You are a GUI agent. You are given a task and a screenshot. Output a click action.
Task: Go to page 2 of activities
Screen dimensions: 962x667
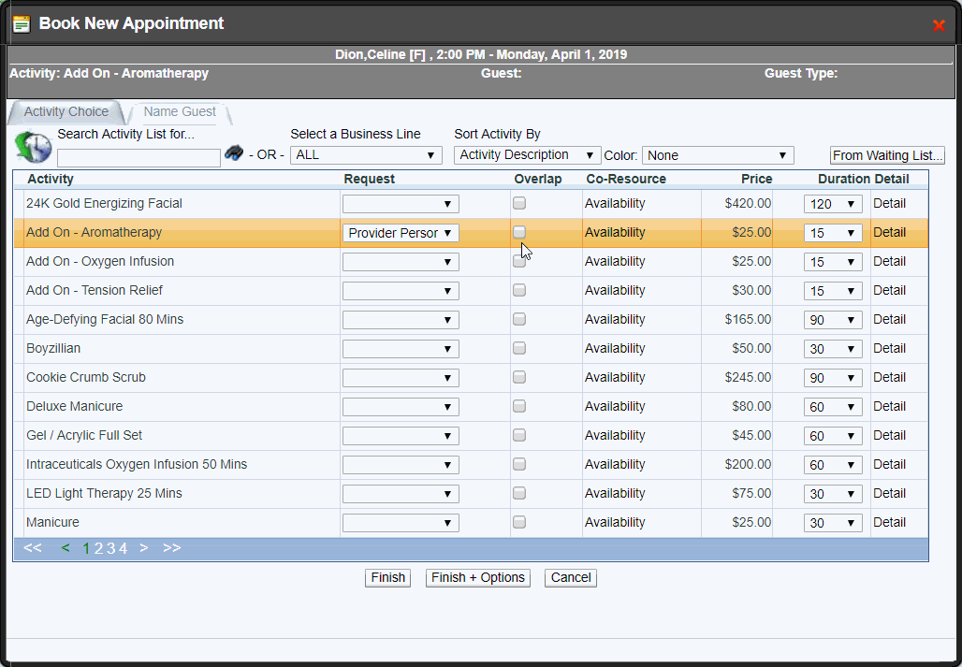pyautogui.click(x=98, y=548)
